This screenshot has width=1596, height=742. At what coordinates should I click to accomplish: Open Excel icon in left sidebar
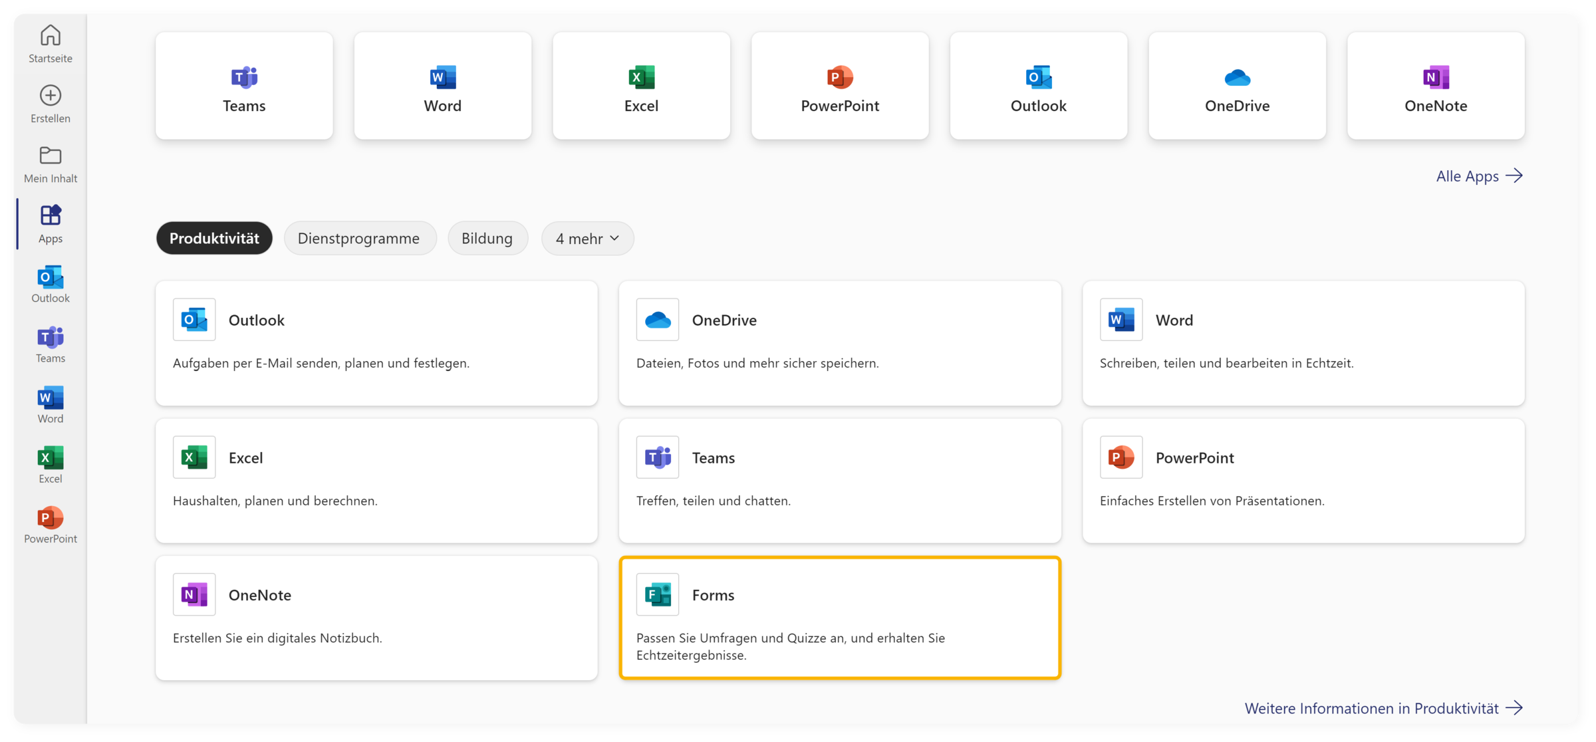point(50,465)
